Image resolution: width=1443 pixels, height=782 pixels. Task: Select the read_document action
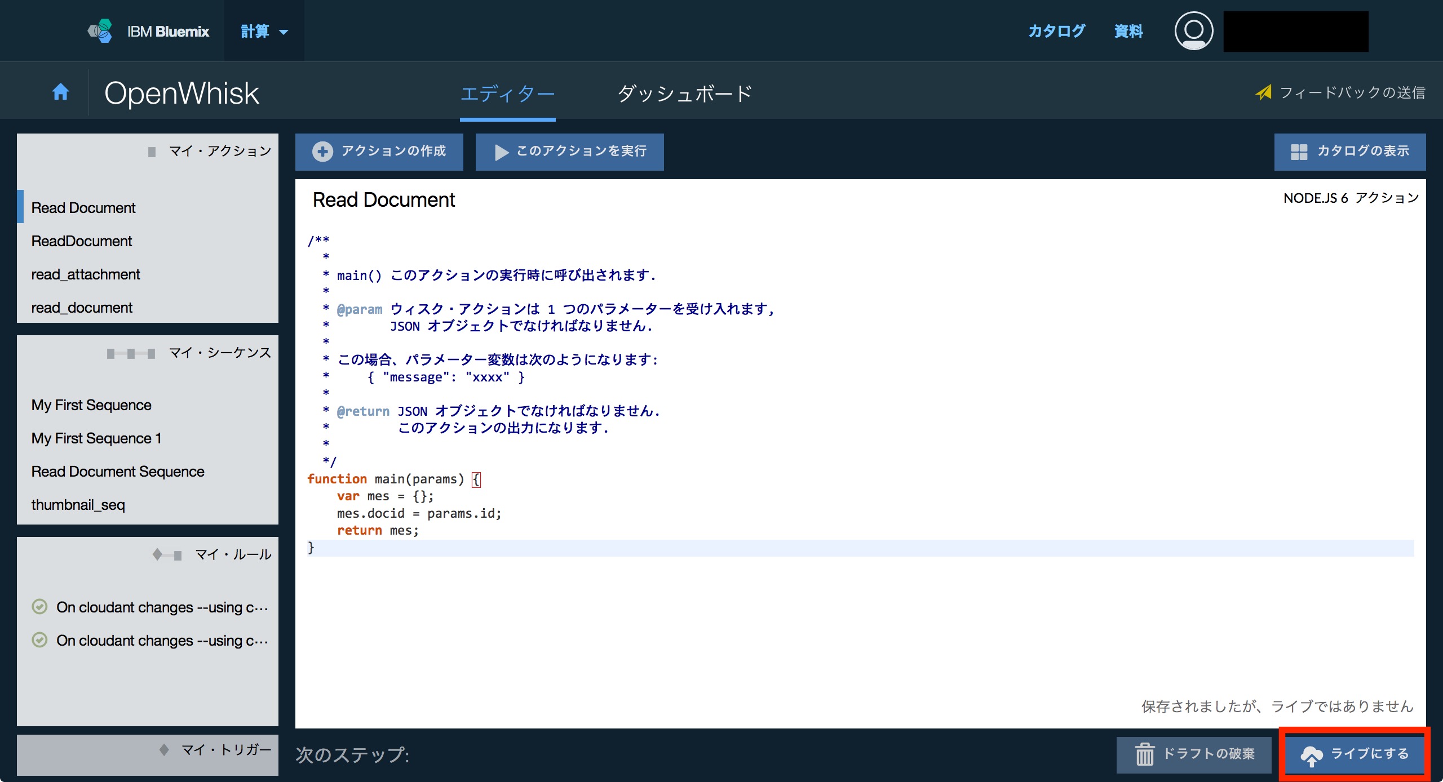[x=148, y=308]
